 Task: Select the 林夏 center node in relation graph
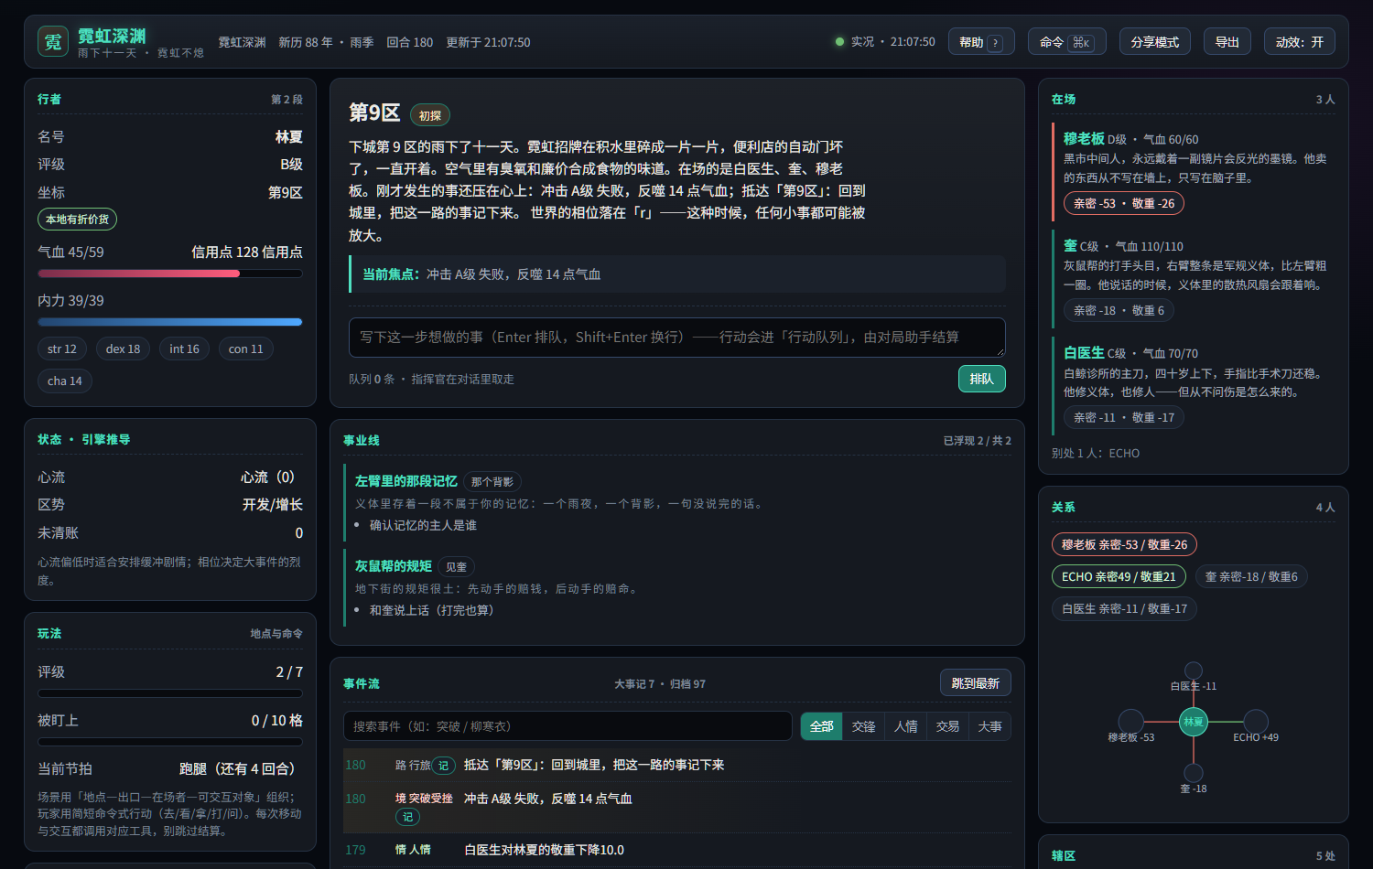(1194, 722)
